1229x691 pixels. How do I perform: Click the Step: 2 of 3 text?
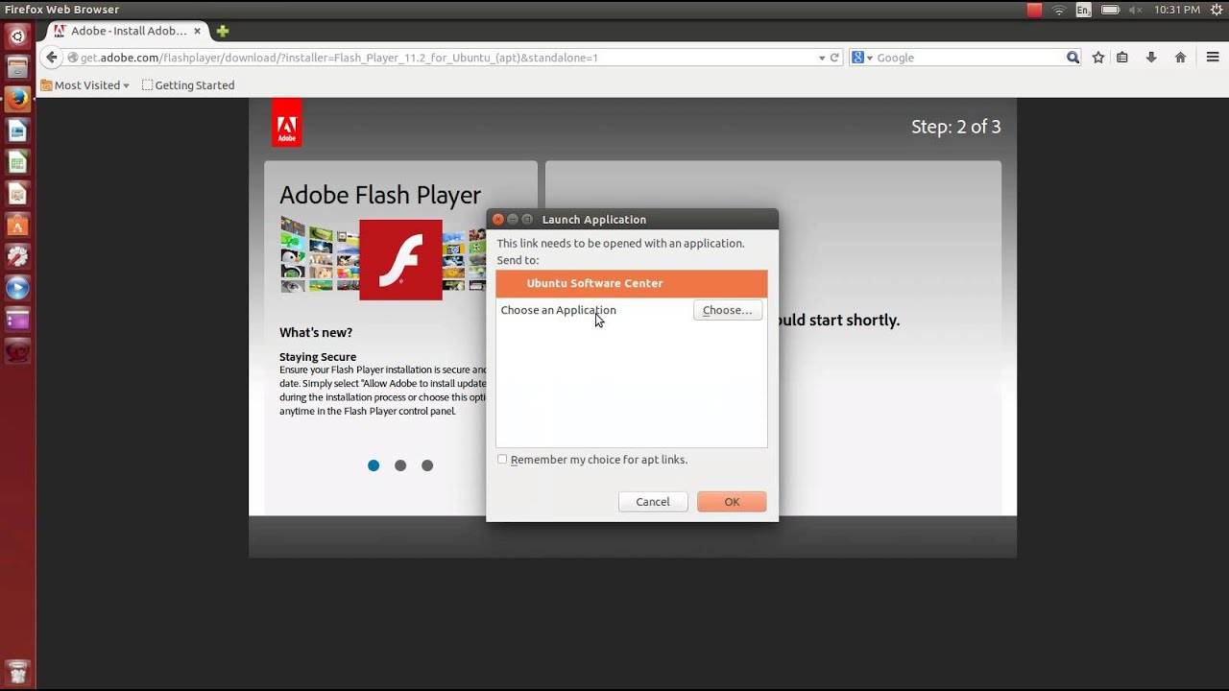[956, 127]
